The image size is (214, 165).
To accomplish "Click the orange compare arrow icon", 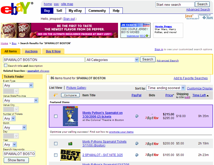I will point(56,95).
